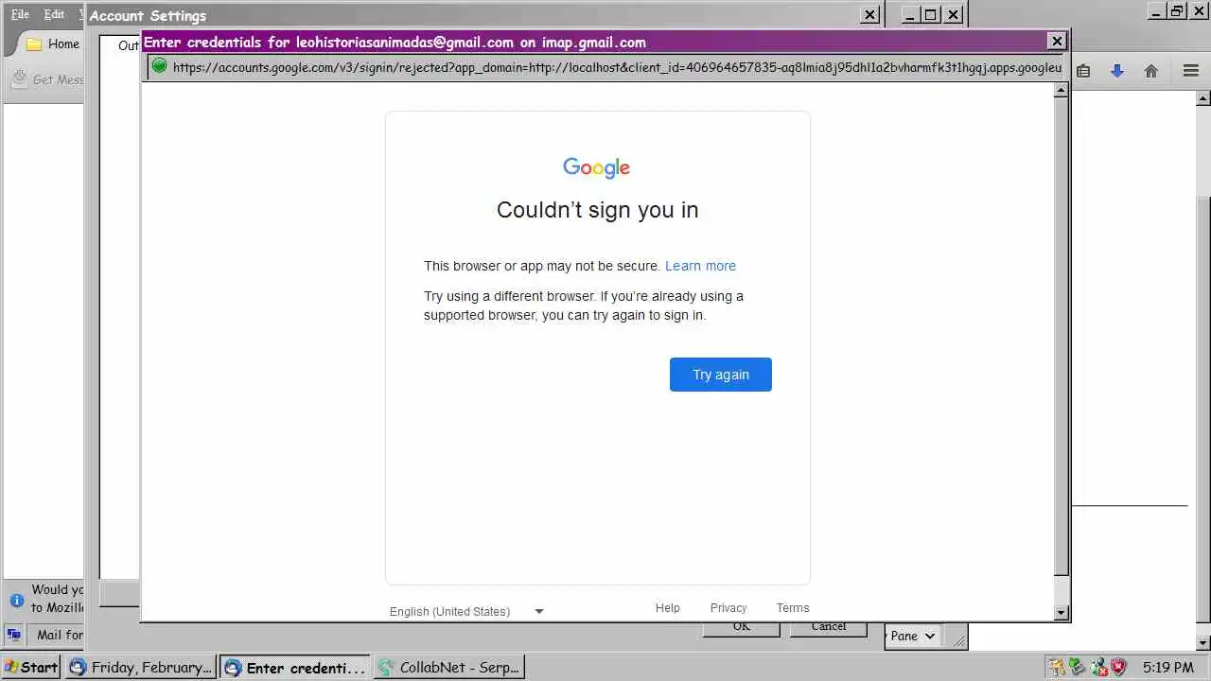Click main window scrollbar up arrow
The image size is (1211, 681).
click(1203, 98)
